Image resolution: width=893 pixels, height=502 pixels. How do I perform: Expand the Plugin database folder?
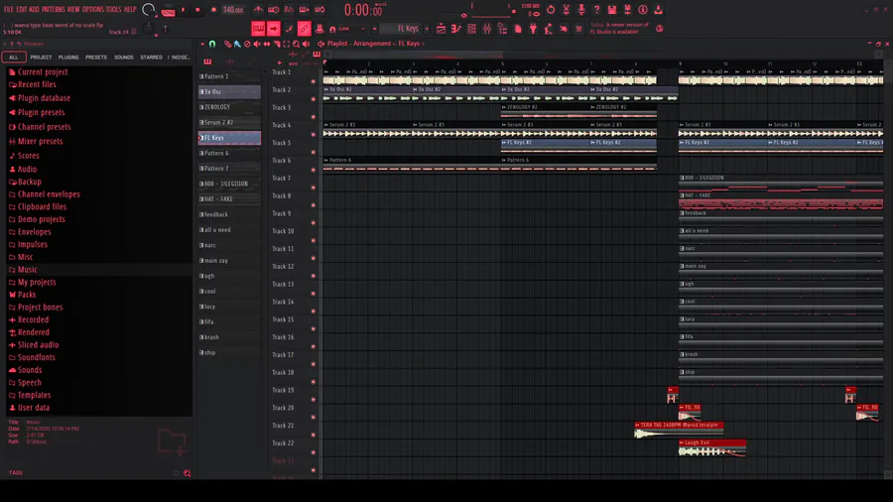tap(44, 98)
